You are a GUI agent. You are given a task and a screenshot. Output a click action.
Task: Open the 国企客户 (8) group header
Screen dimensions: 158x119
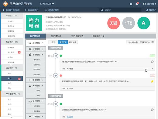coord(12,68)
